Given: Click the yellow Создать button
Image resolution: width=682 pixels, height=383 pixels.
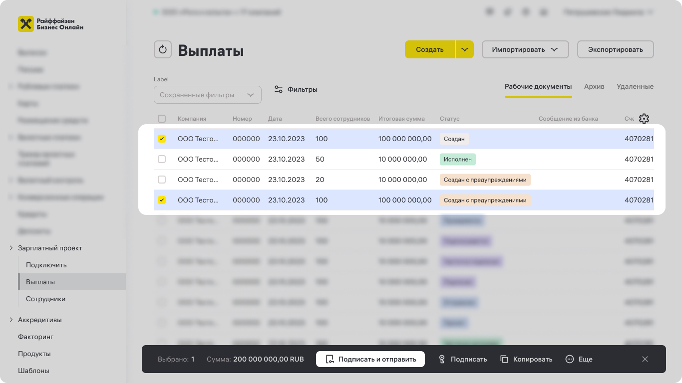Looking at the screenshot, I should 430,49.
